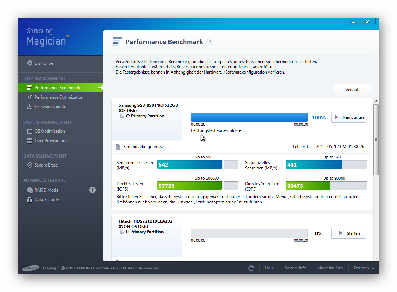Click Direktes Lesen 97735 IOPS bar

(x=198, y=186)
